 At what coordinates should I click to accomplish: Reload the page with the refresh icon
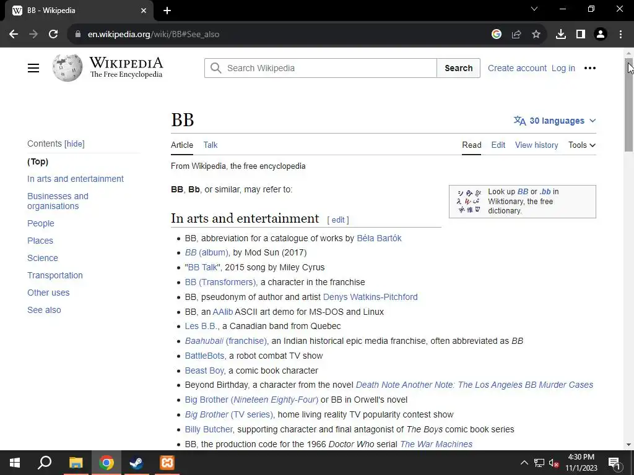[53, 35]
